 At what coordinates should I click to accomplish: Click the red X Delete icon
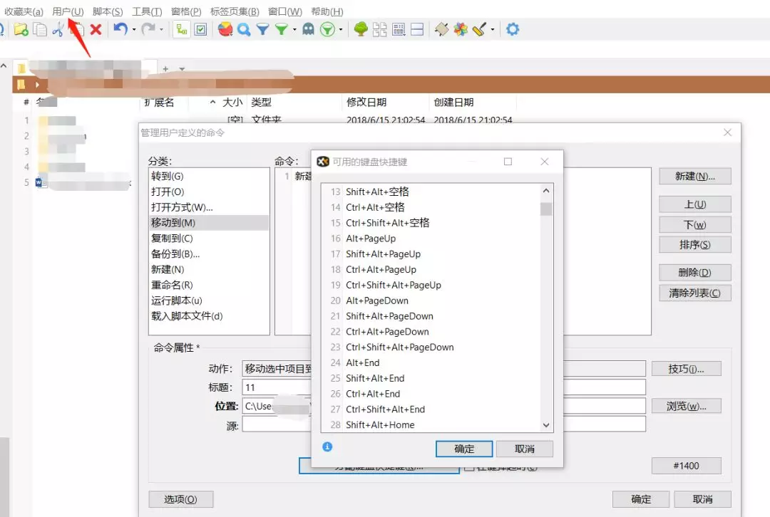[x=96, y=29]
